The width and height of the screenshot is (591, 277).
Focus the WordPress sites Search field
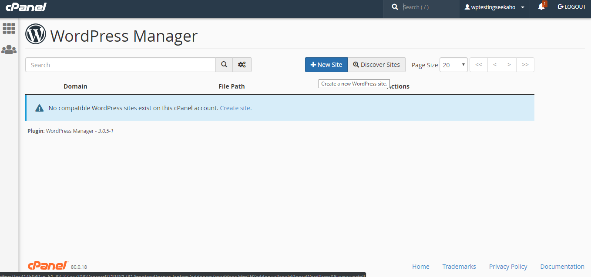[121, 65]
